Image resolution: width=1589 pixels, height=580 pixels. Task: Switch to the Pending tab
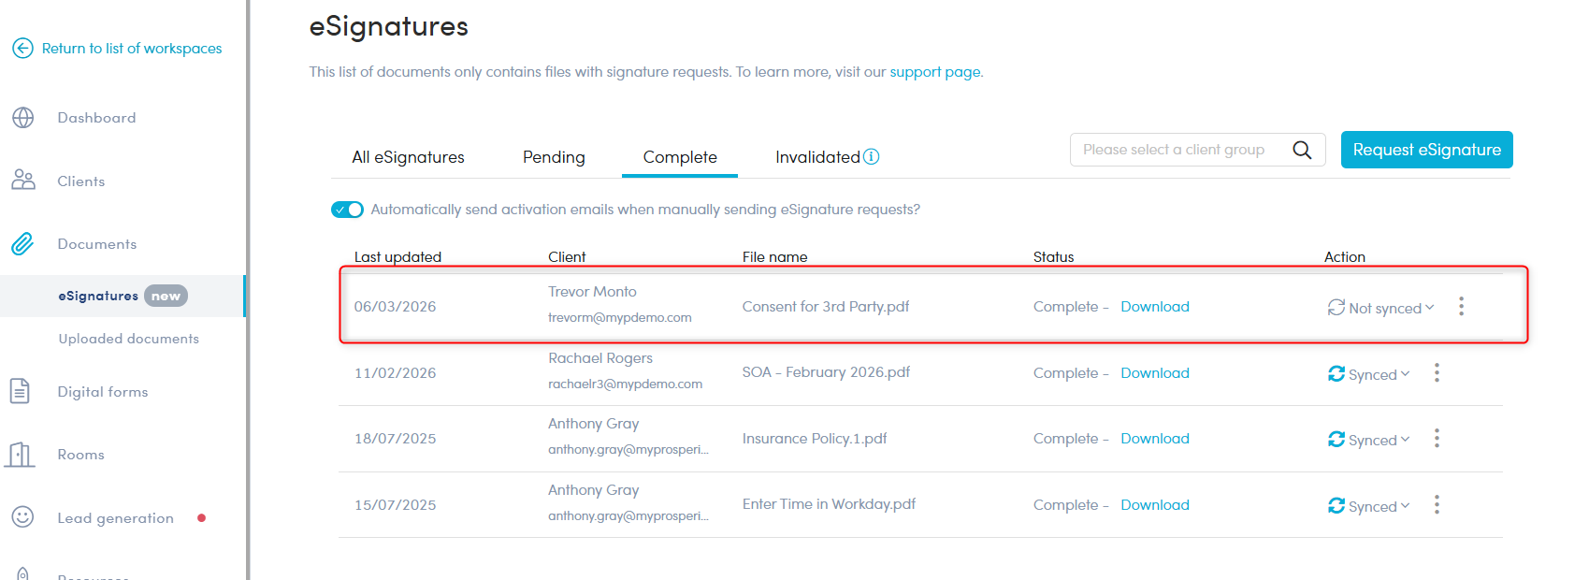(x=554, y=157)
